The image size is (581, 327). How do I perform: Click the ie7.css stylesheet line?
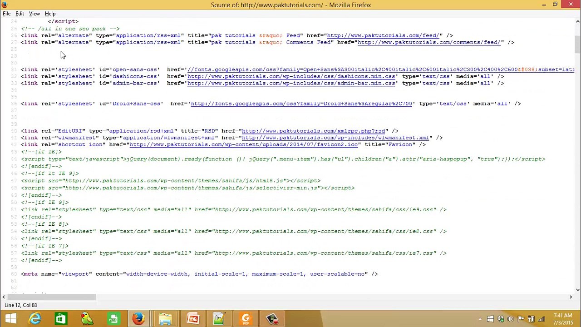coord(234,253)
